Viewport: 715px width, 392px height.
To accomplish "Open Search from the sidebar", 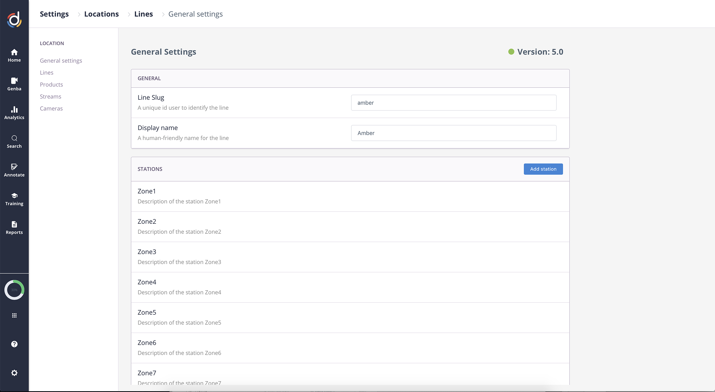I will point(14,142).
